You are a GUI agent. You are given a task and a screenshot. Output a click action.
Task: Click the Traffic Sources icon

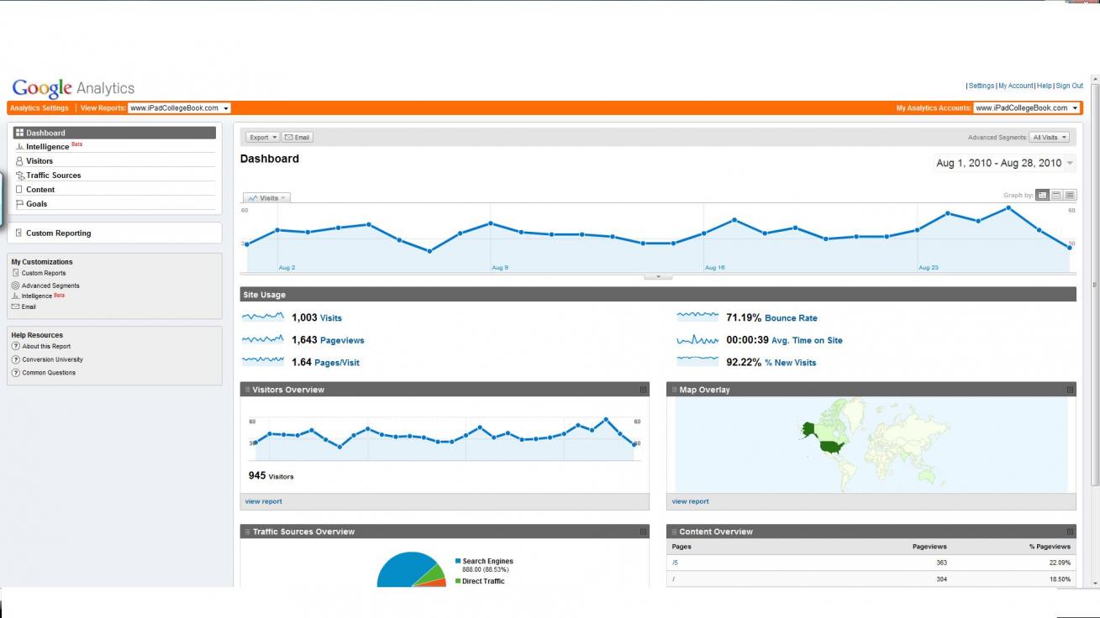point(20,175)
